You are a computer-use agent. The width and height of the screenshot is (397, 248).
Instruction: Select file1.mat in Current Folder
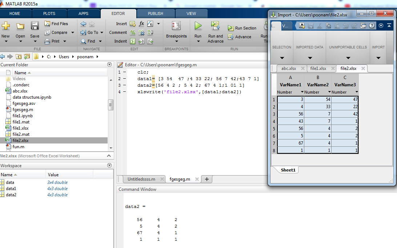click(21, 122)
